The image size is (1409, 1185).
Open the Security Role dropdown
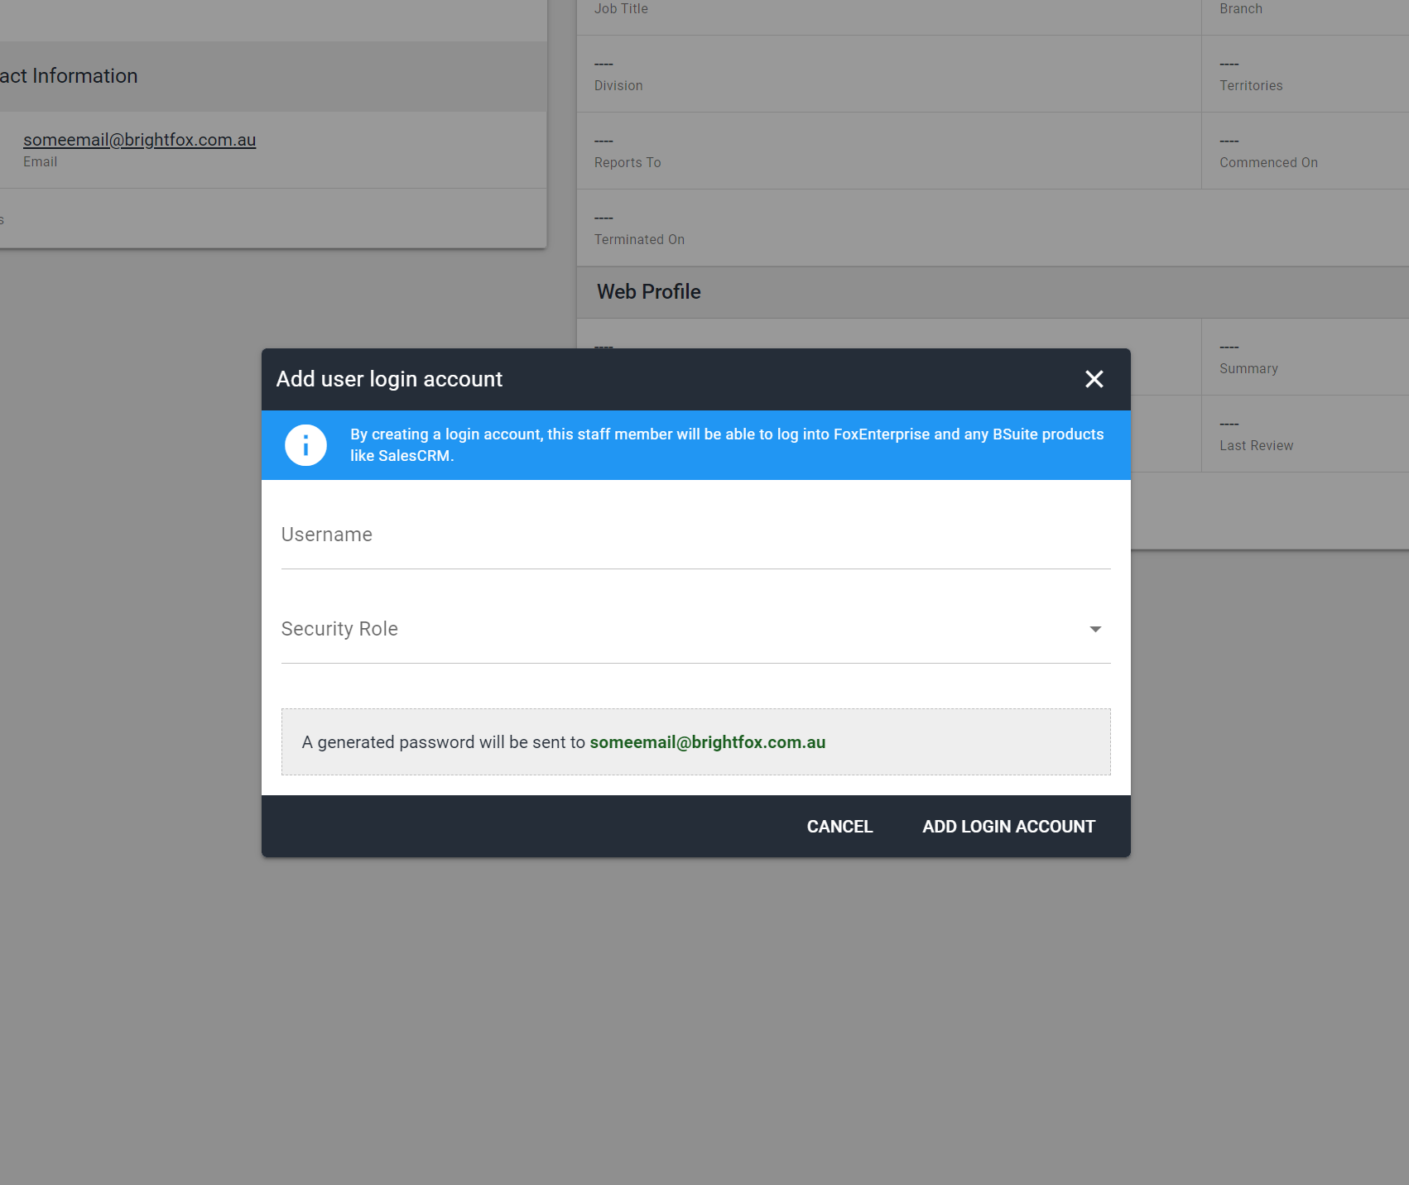click(x=695, y=629)
